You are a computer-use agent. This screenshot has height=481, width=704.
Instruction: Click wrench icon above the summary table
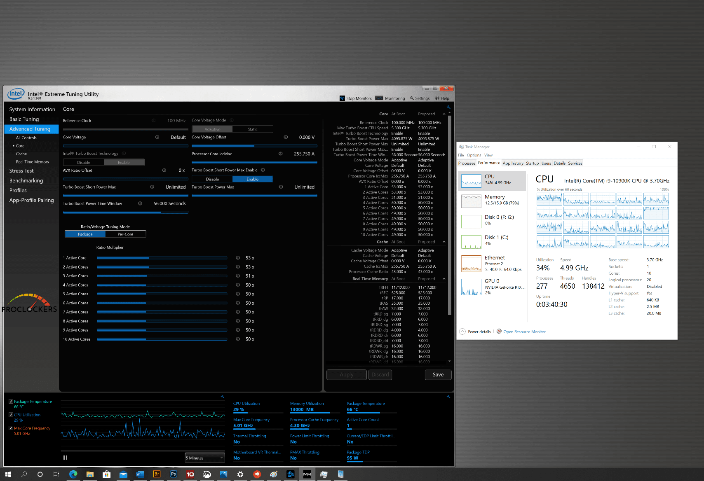click(x=448, y=107)
